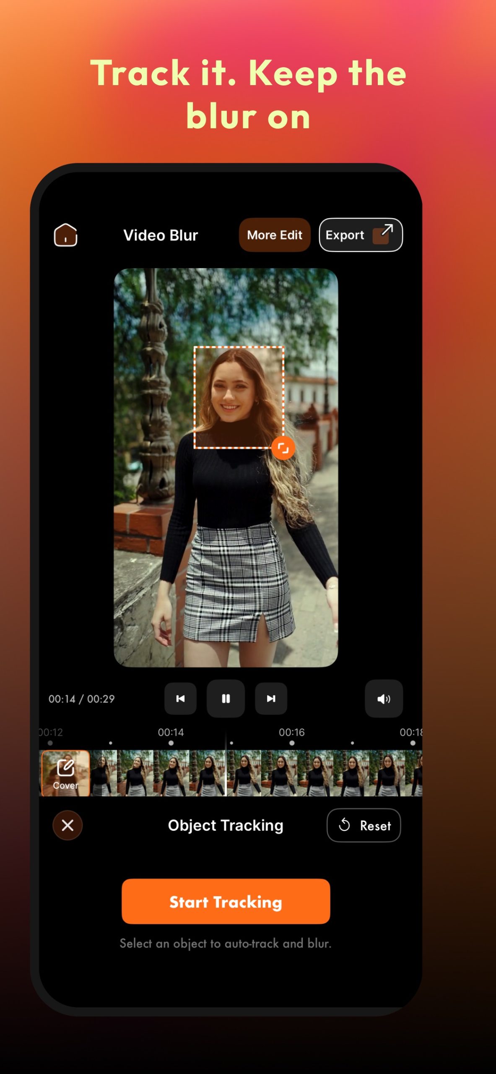Click the video preview area
Viewport: 496px width, 1074px height.
point(226,467)
